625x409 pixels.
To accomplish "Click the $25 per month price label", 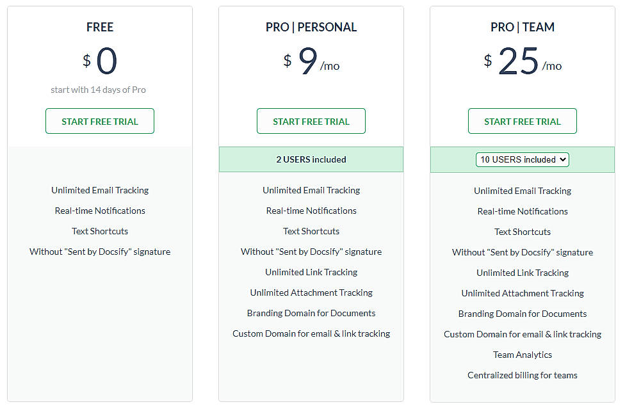I will [x=523, y=61].
